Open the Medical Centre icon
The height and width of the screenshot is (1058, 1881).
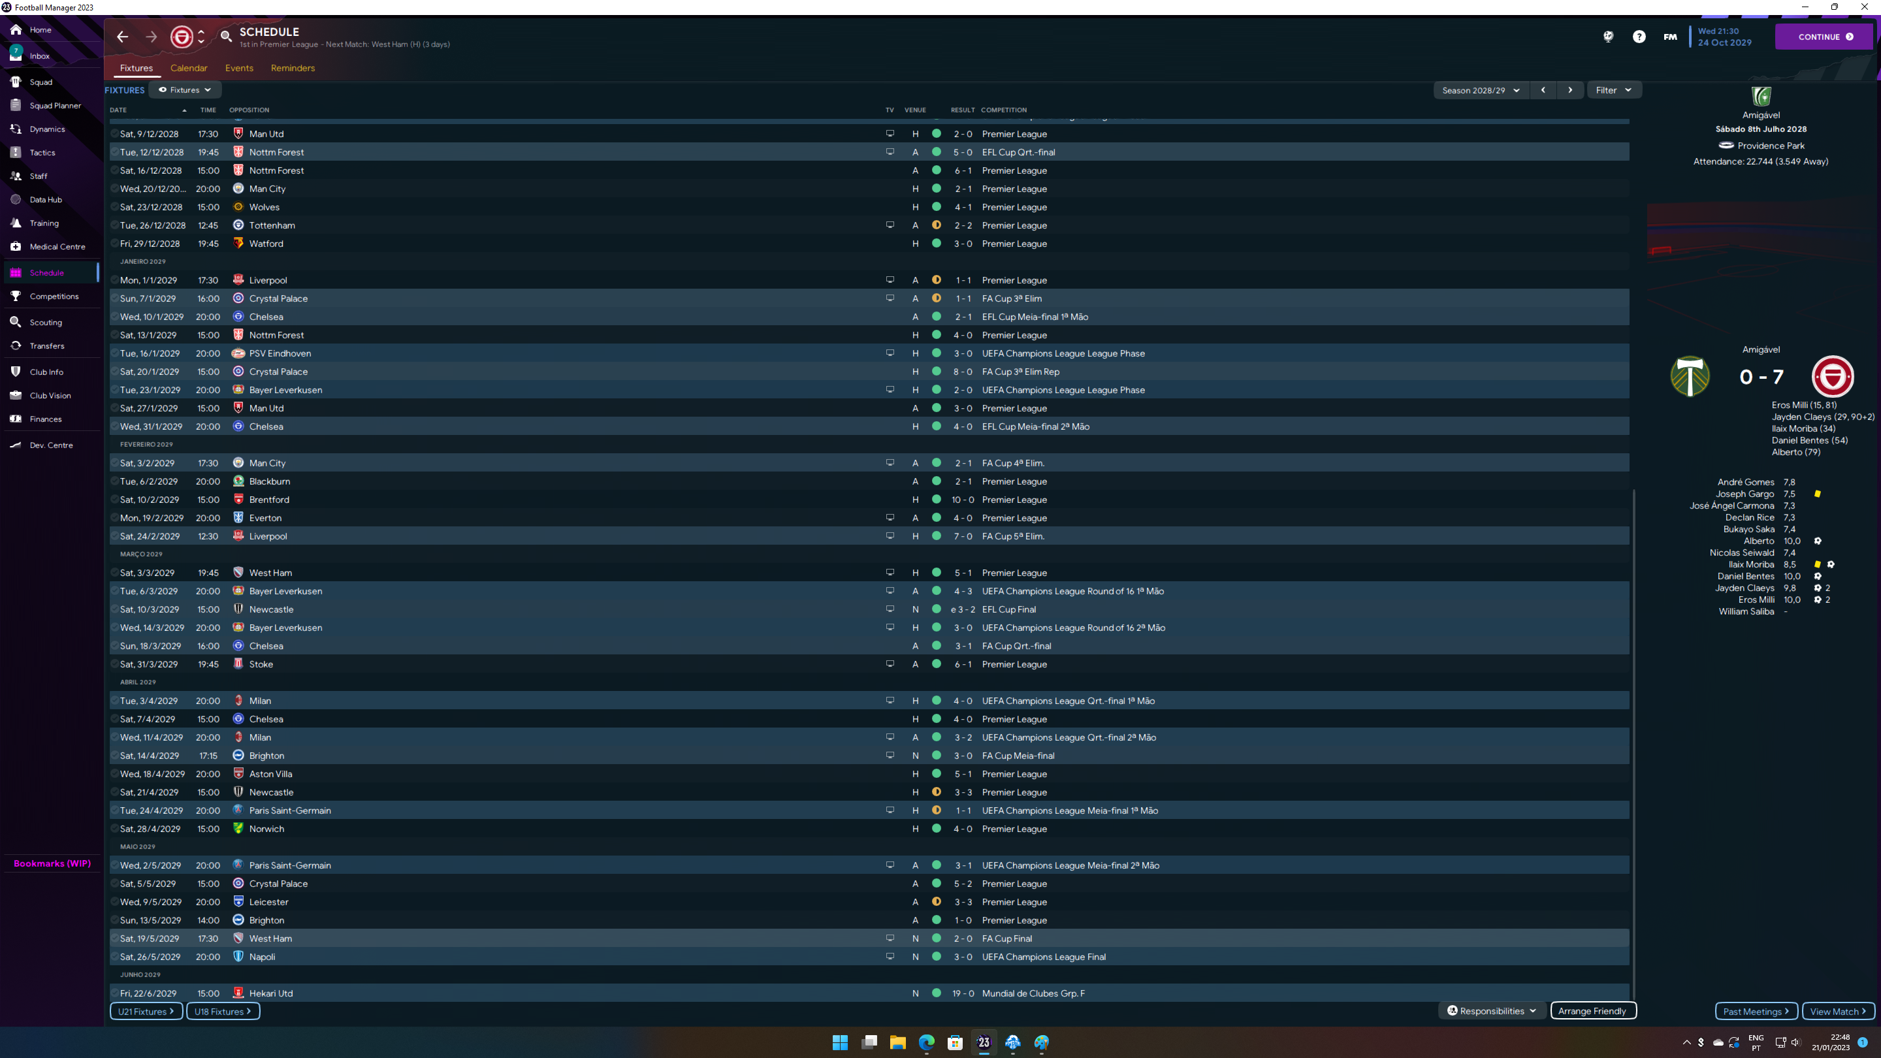pyautogui.click(x=15, y=247)
